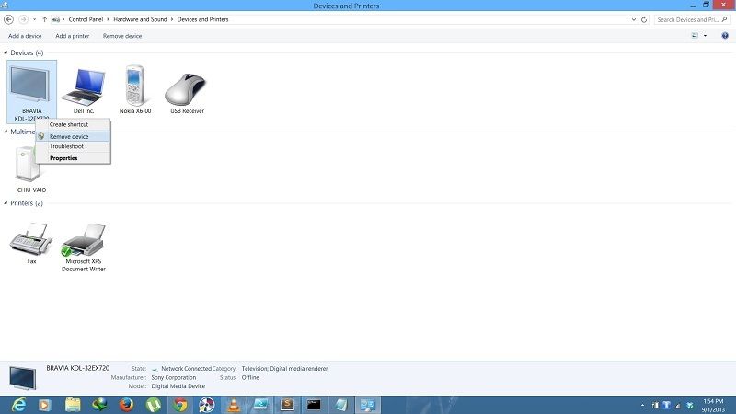Image resolution: width=736 pixels, height=414 pixels.
Task: Open Internet Explorer from the taskbar
Action: click(x=18, y=405)
